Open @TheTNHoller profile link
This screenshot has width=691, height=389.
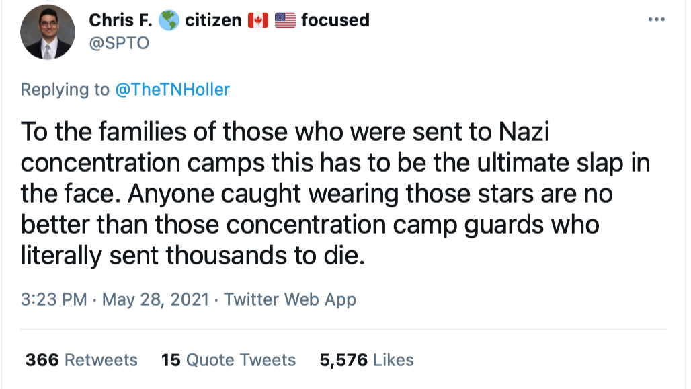point(172,90)
